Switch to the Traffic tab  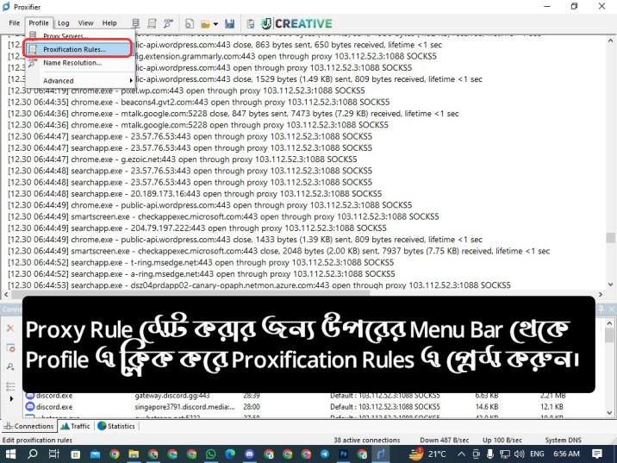[76, 426]
